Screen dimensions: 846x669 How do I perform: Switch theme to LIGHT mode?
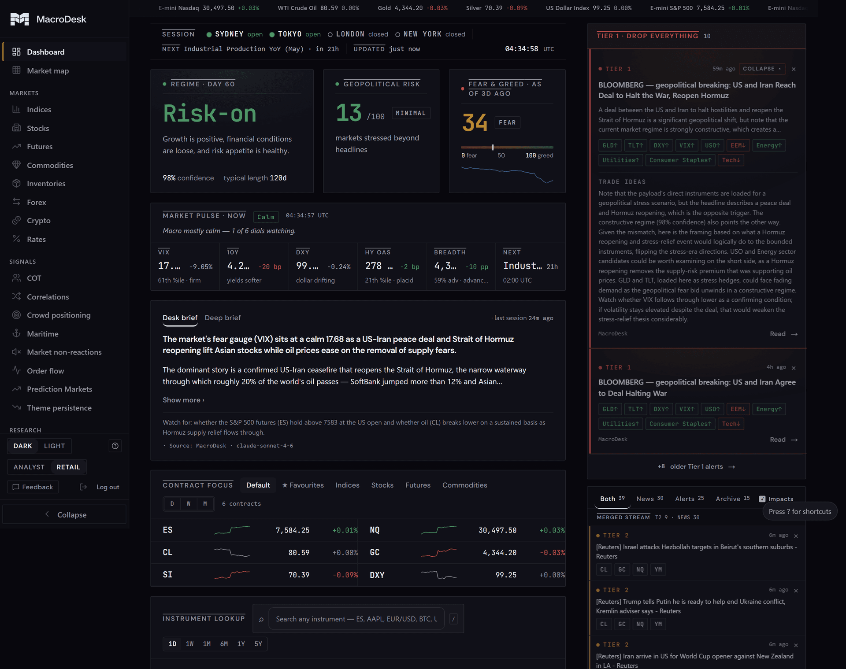click(x=54, y=446)
